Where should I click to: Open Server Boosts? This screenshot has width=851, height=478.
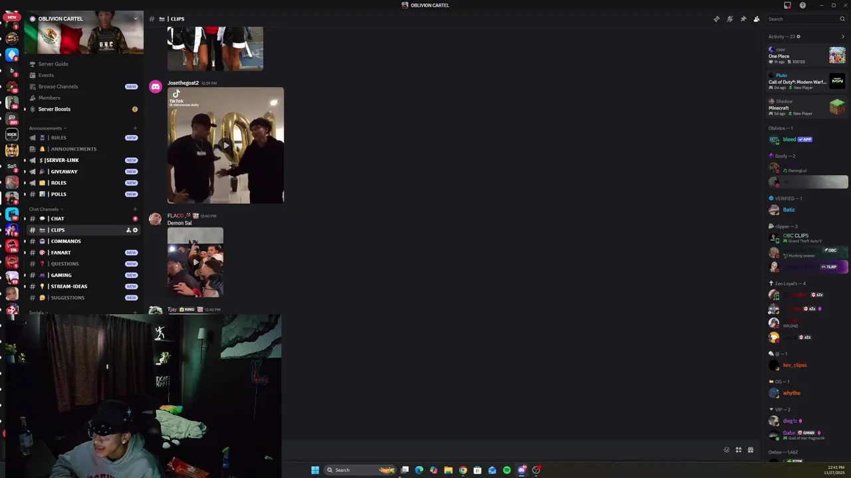54,109
